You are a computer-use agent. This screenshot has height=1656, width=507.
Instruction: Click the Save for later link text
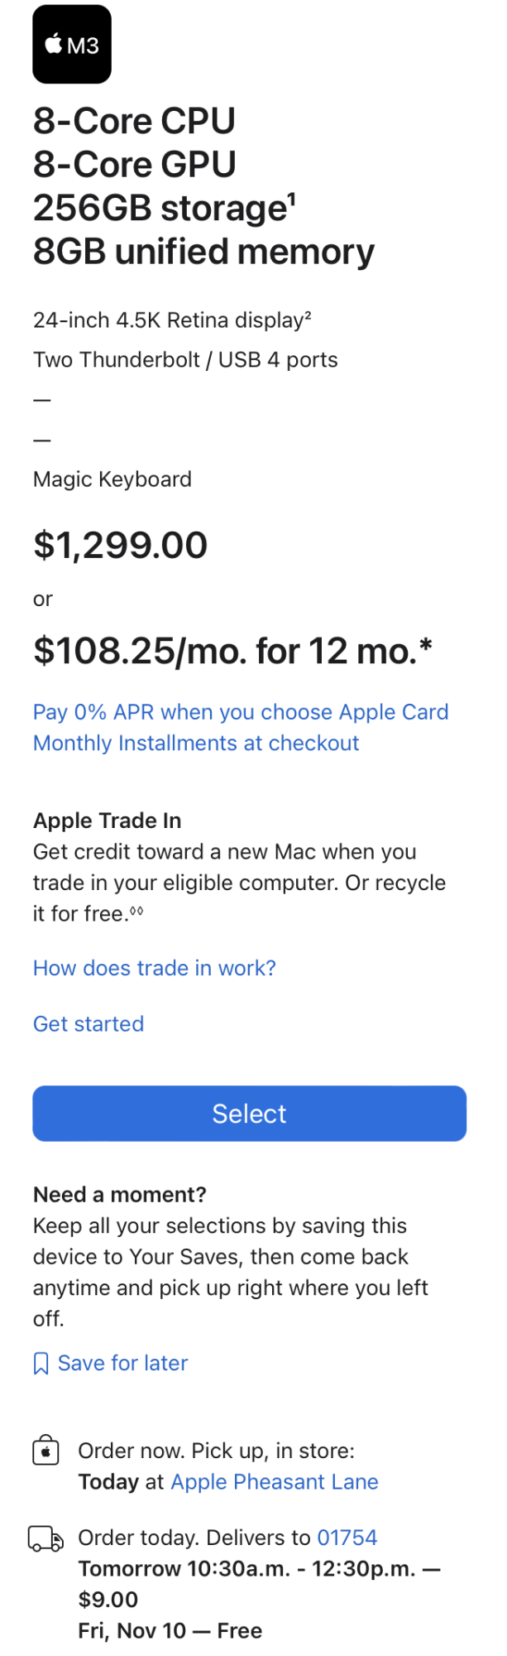coord(122,1364)
